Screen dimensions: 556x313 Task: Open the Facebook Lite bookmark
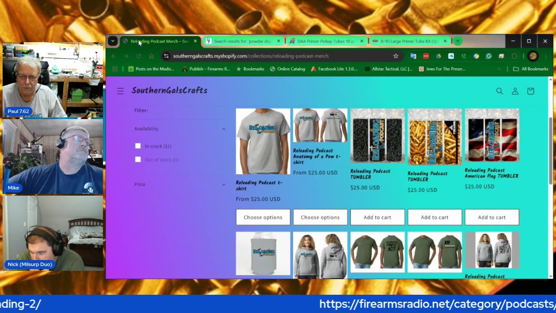point(334,69)
